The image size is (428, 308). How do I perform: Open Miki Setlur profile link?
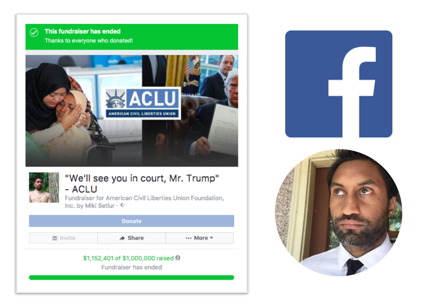click(x=99, y=206)
